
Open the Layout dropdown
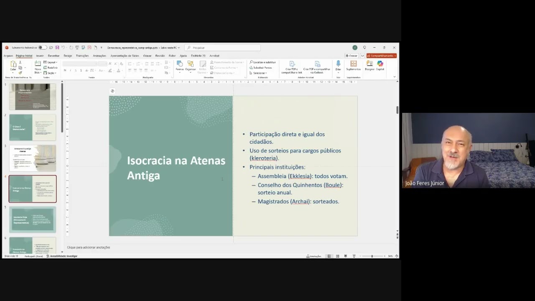click(x=51, y=62)
